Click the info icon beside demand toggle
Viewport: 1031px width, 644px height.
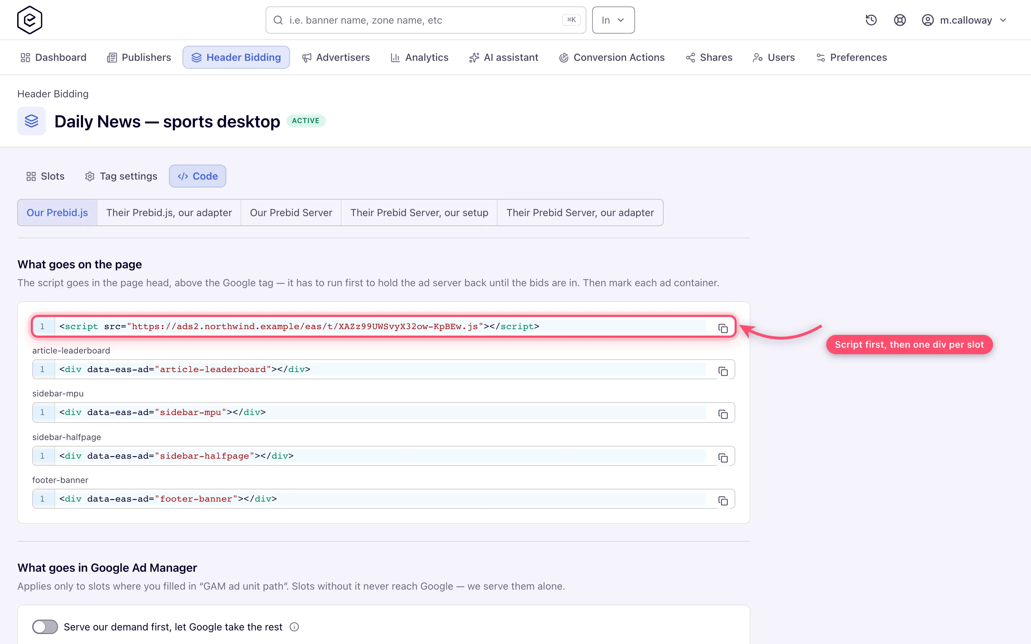tap(294, 626)
